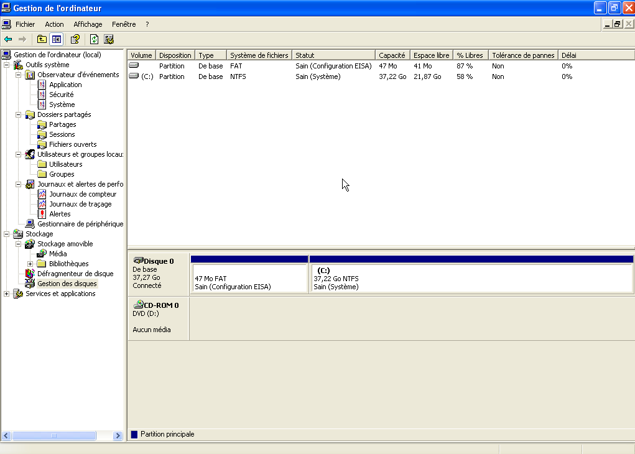
Task: Sort by the Système de fichiers column
Action: click(259, 55)
